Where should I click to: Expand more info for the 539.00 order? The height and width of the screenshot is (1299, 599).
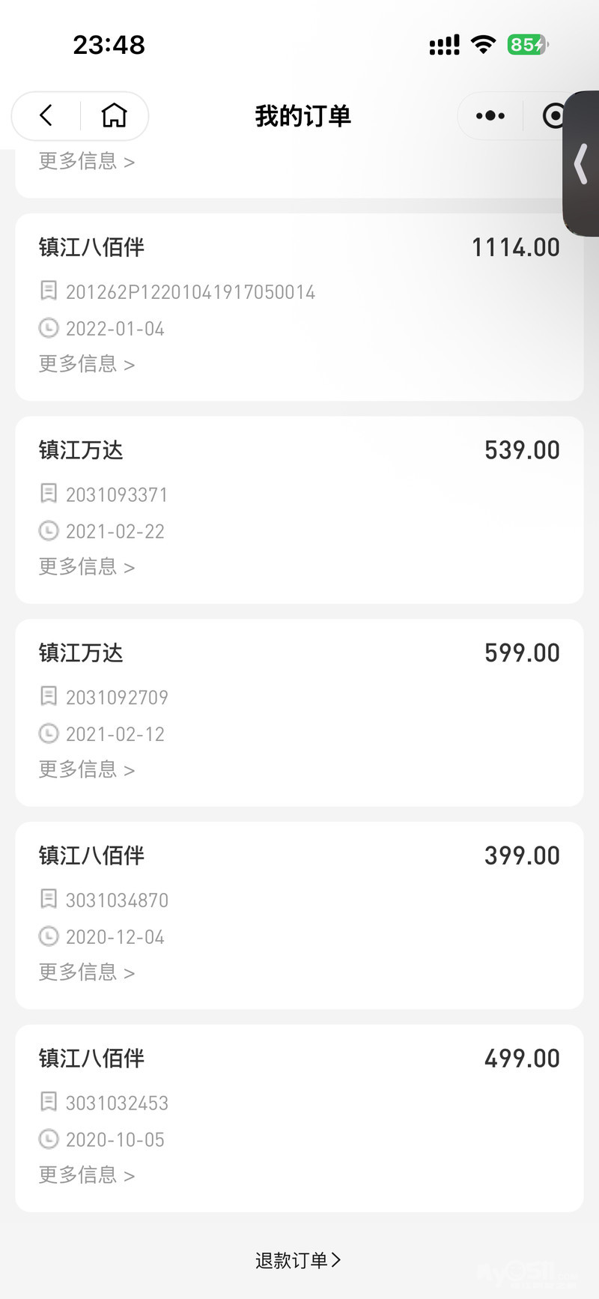[87, 567]
